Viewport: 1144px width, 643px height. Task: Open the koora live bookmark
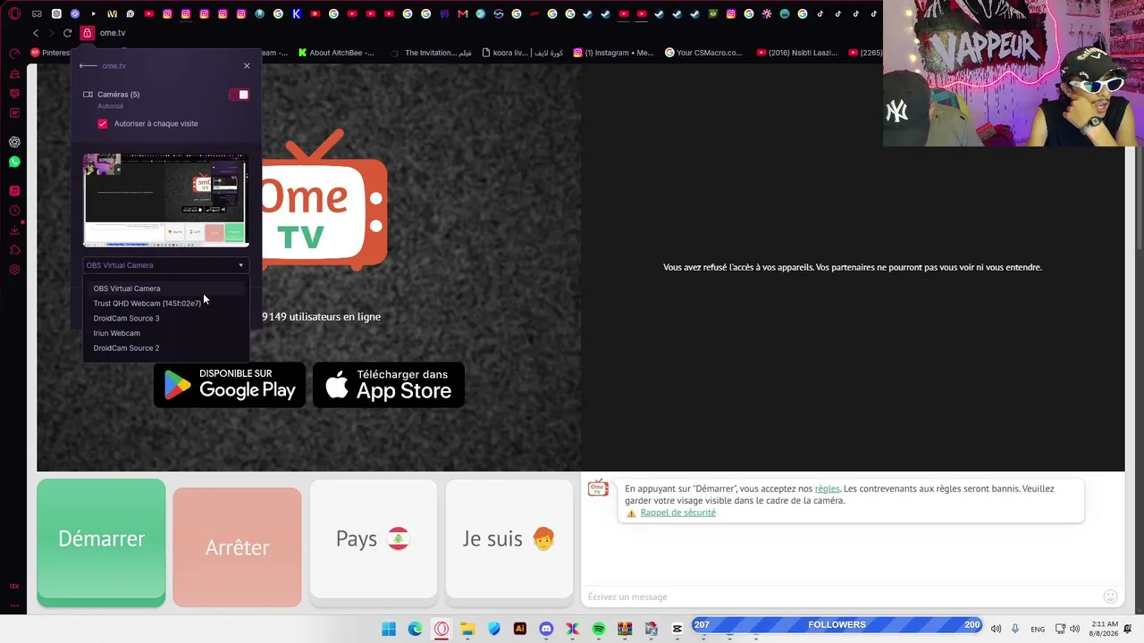[x=522, y=53]
